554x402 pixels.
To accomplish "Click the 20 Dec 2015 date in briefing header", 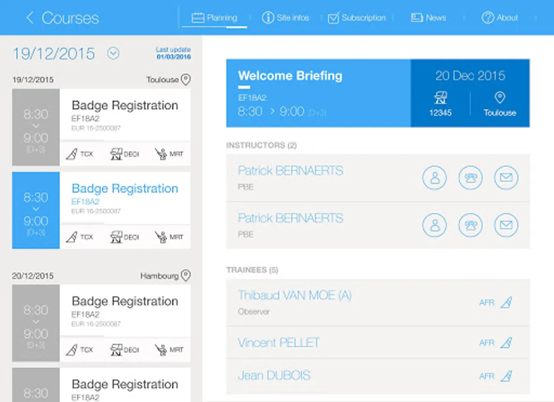I will [x=470, y=75].
